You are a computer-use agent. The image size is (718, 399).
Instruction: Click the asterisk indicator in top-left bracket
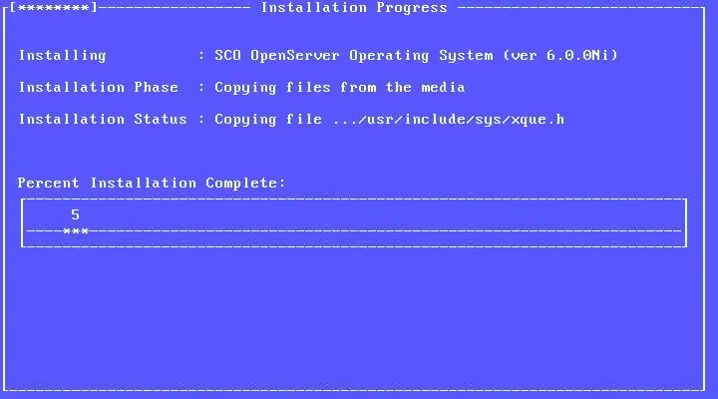coord(53,8)
